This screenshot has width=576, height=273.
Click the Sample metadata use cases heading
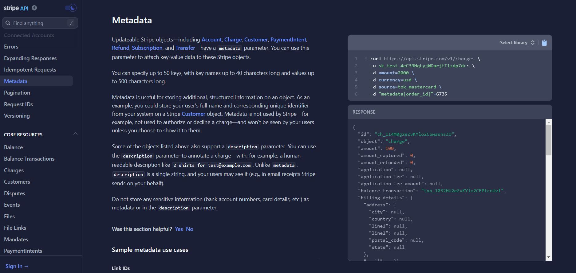[150, 250]
